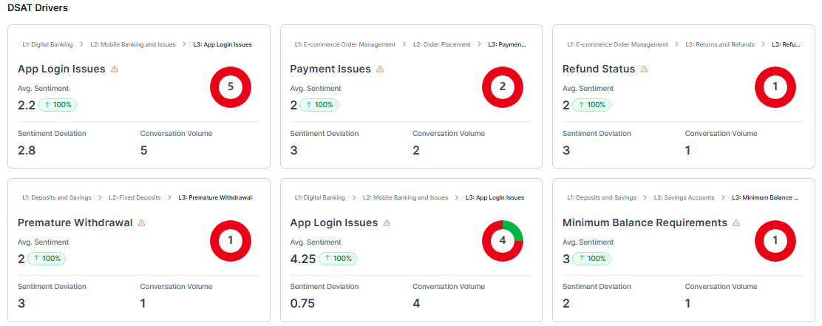Open the Minimum Balance Requirements card title
The height and width of the screenshot is (326, 822).
[645, 223]
